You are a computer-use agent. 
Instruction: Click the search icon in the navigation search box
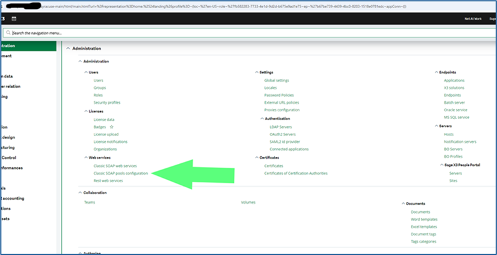pos(8,32)
